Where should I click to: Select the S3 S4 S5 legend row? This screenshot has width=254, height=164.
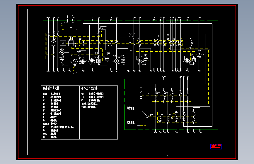click(50, 124)
